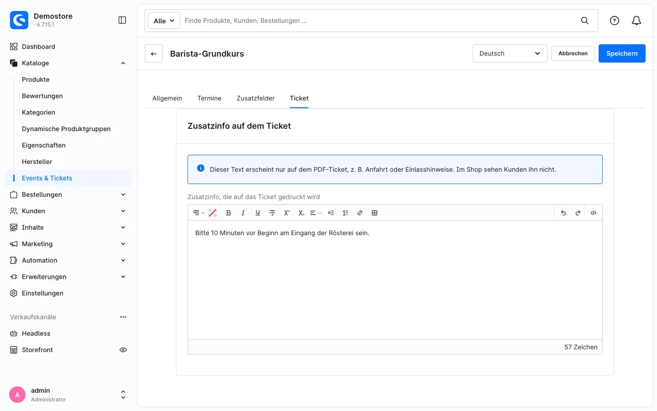This screenshot has height=411, width=657.
Task: Open the help icon in header
Action: point(615,21)
